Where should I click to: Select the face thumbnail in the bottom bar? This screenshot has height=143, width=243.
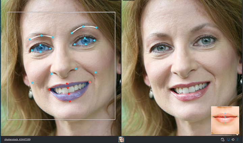(x=121, y=139)
